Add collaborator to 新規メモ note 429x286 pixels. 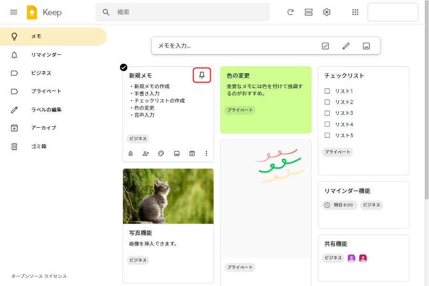pyautogui.click(x=146, y=153)
